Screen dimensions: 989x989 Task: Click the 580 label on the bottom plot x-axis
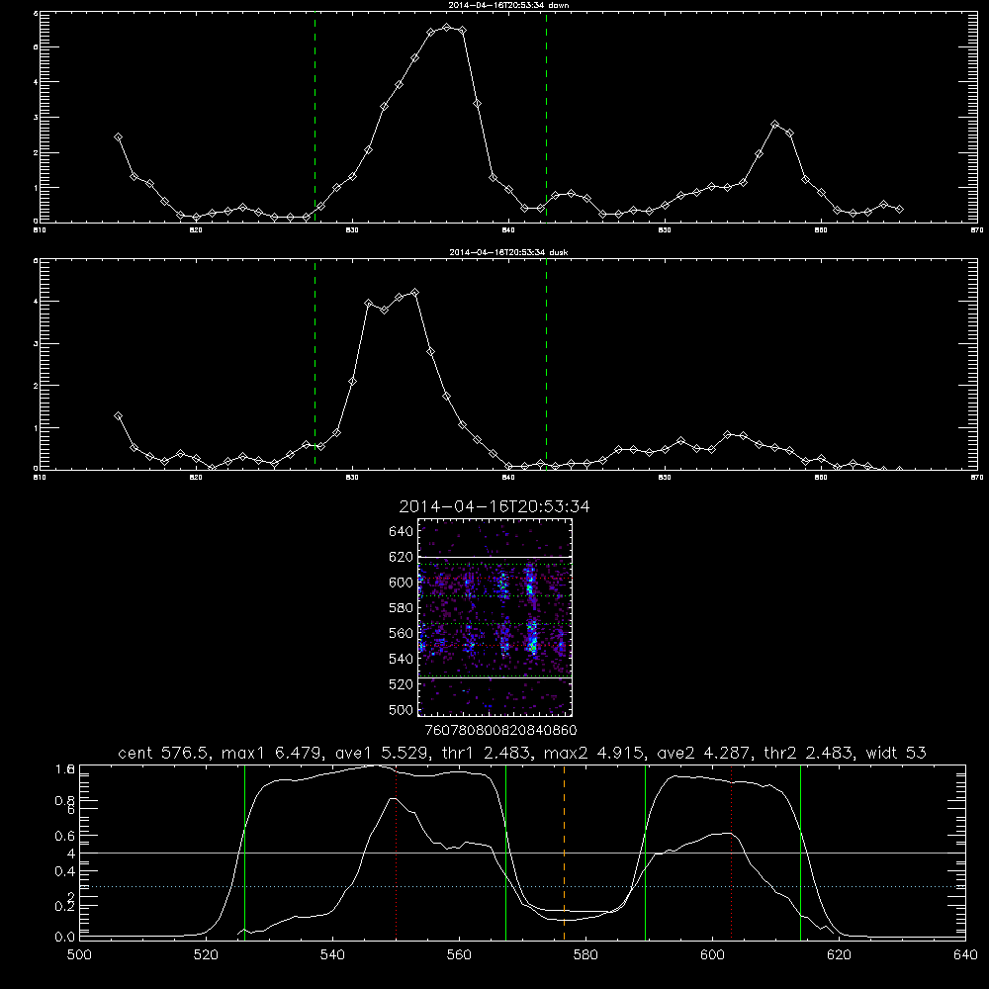[585, 954]
